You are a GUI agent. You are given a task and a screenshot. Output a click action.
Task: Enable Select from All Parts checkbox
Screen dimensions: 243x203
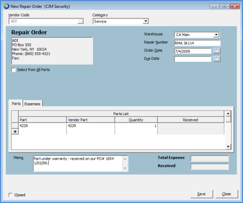pos(14,70)
